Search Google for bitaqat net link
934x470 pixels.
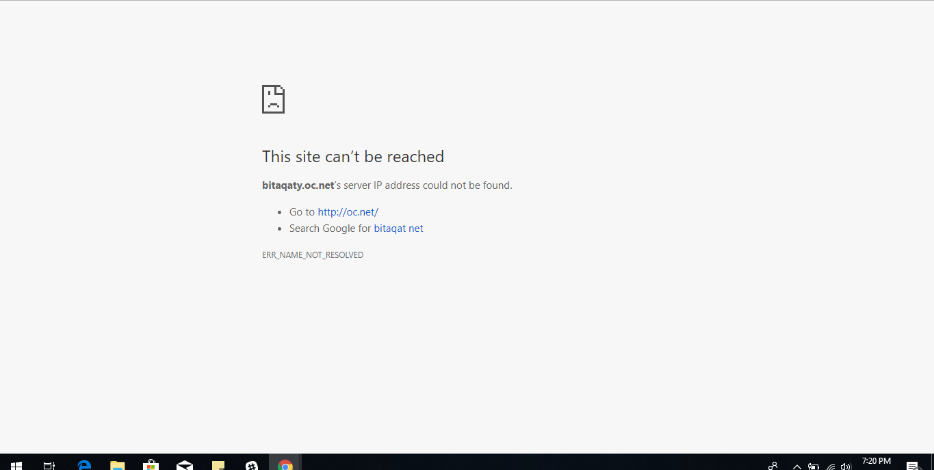pos(398,229)
